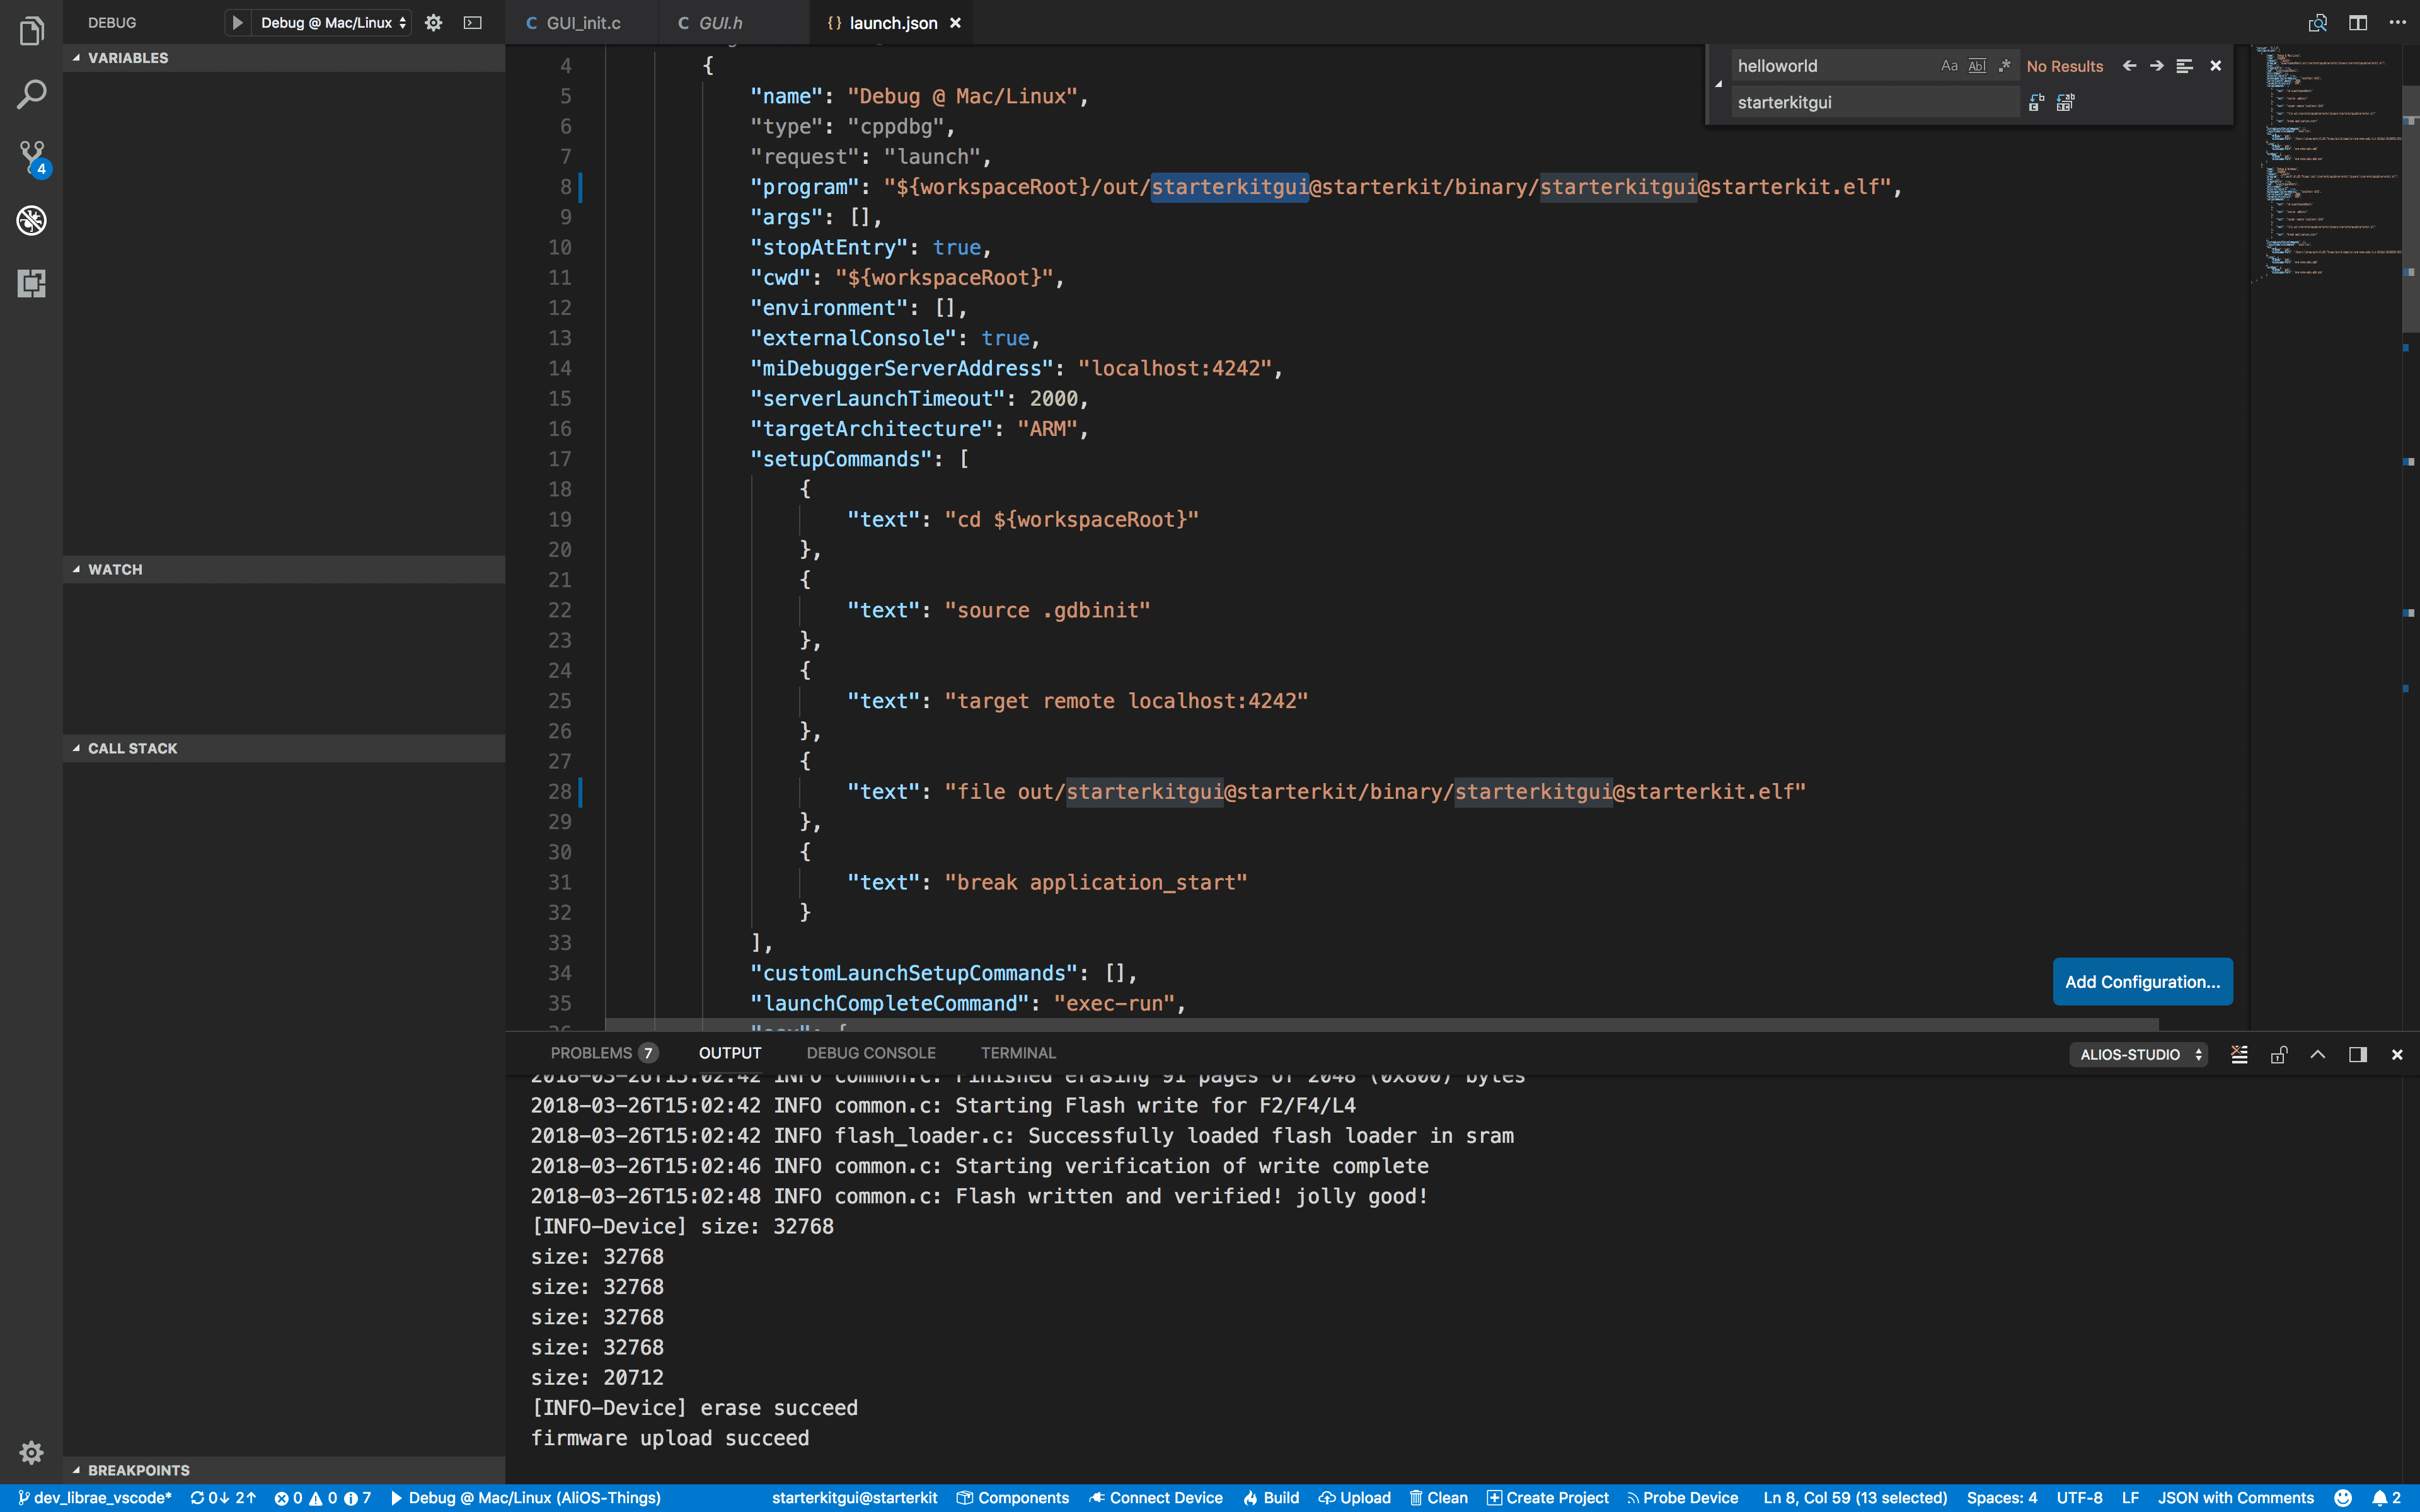Open launch.json via debug gear icon
2420x1512 pixels.
[x=433, y=22]
